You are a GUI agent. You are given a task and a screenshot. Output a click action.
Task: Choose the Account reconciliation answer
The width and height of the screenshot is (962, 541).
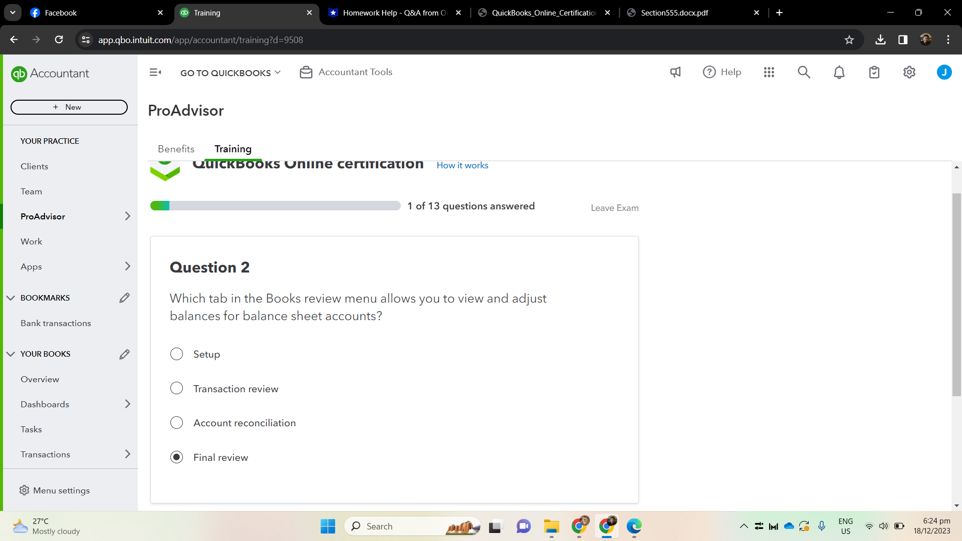tap(176, 423)
